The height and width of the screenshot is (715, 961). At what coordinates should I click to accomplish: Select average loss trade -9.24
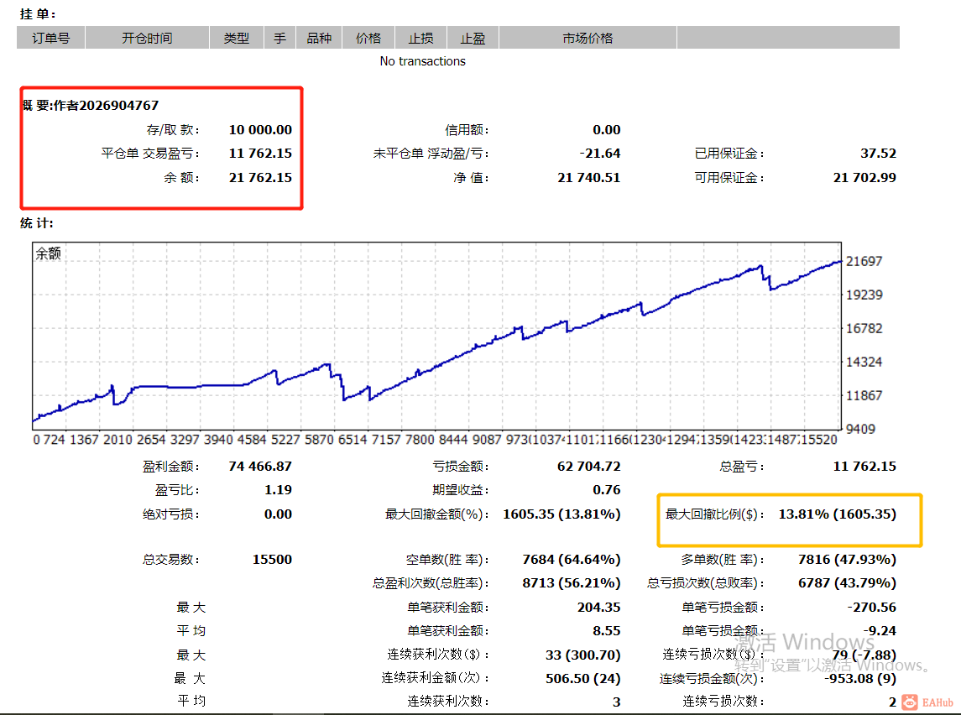[x=880, y=631]
